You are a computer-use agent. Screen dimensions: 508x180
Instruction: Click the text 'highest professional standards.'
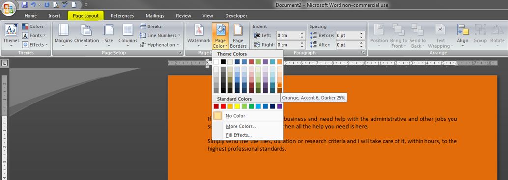point(247,149)
